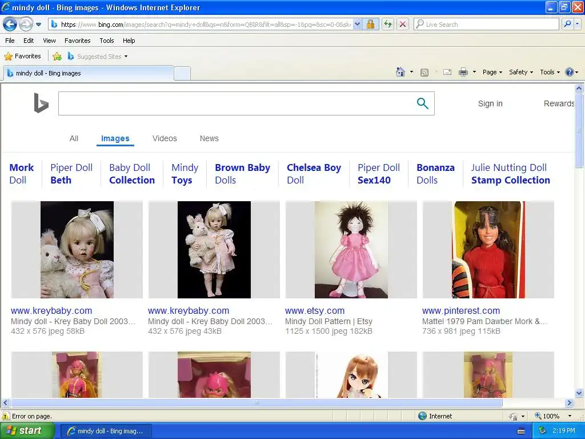Click the RSS feeds icon
The width and height of the screenshot is (585, 439).
(x=424, y=73)
